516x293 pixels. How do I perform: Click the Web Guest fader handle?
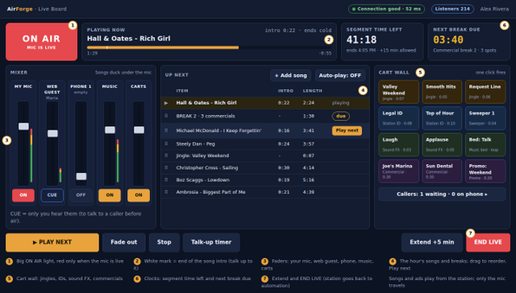click(x=52, y=134)
